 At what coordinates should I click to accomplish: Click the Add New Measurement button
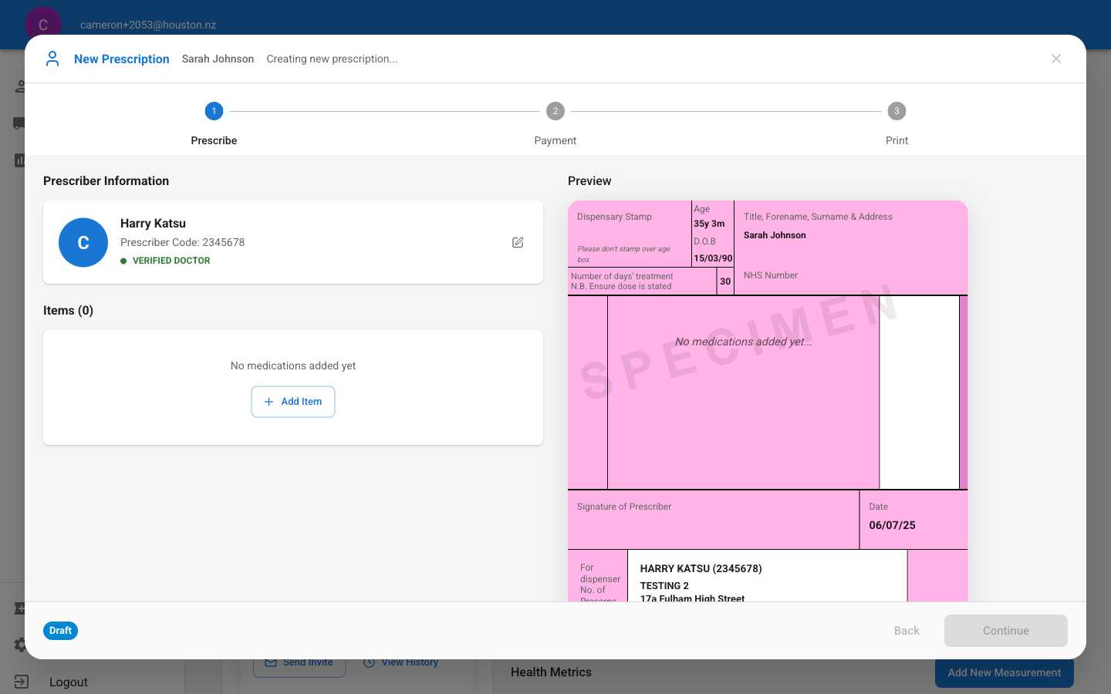(1005, 672)
